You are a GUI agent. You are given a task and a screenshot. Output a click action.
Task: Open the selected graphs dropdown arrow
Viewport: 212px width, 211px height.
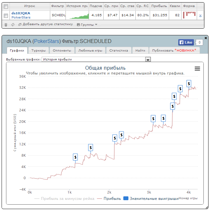pos(148,59)
